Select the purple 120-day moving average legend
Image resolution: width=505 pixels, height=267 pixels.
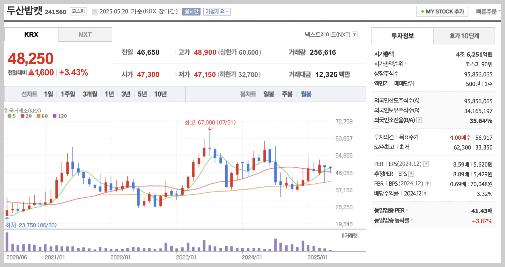pos(60,116)
